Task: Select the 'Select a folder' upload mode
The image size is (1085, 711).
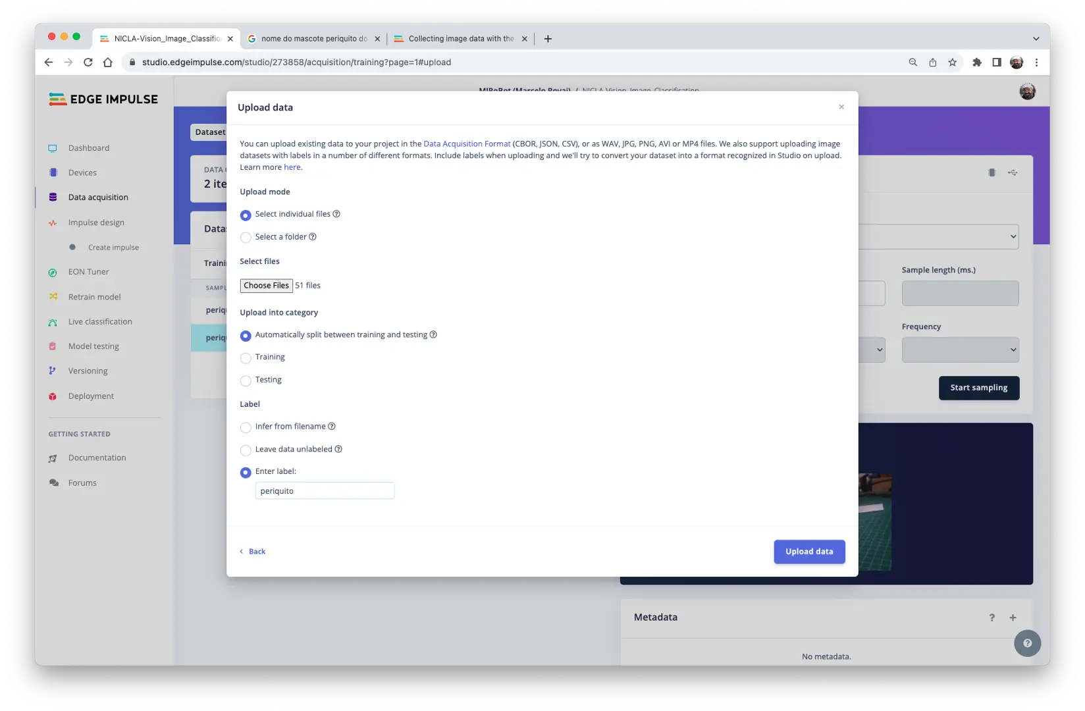Action: tap(246, 238)
